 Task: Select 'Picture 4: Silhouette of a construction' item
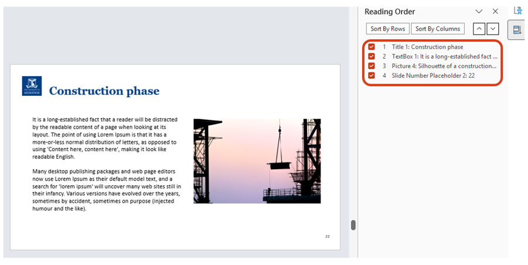pyautogui.click(x=444, y=66)
